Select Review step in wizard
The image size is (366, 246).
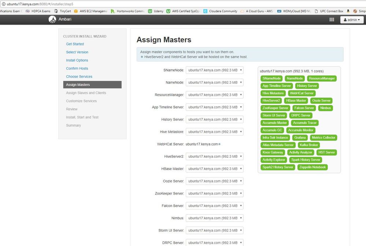[72, 109]
